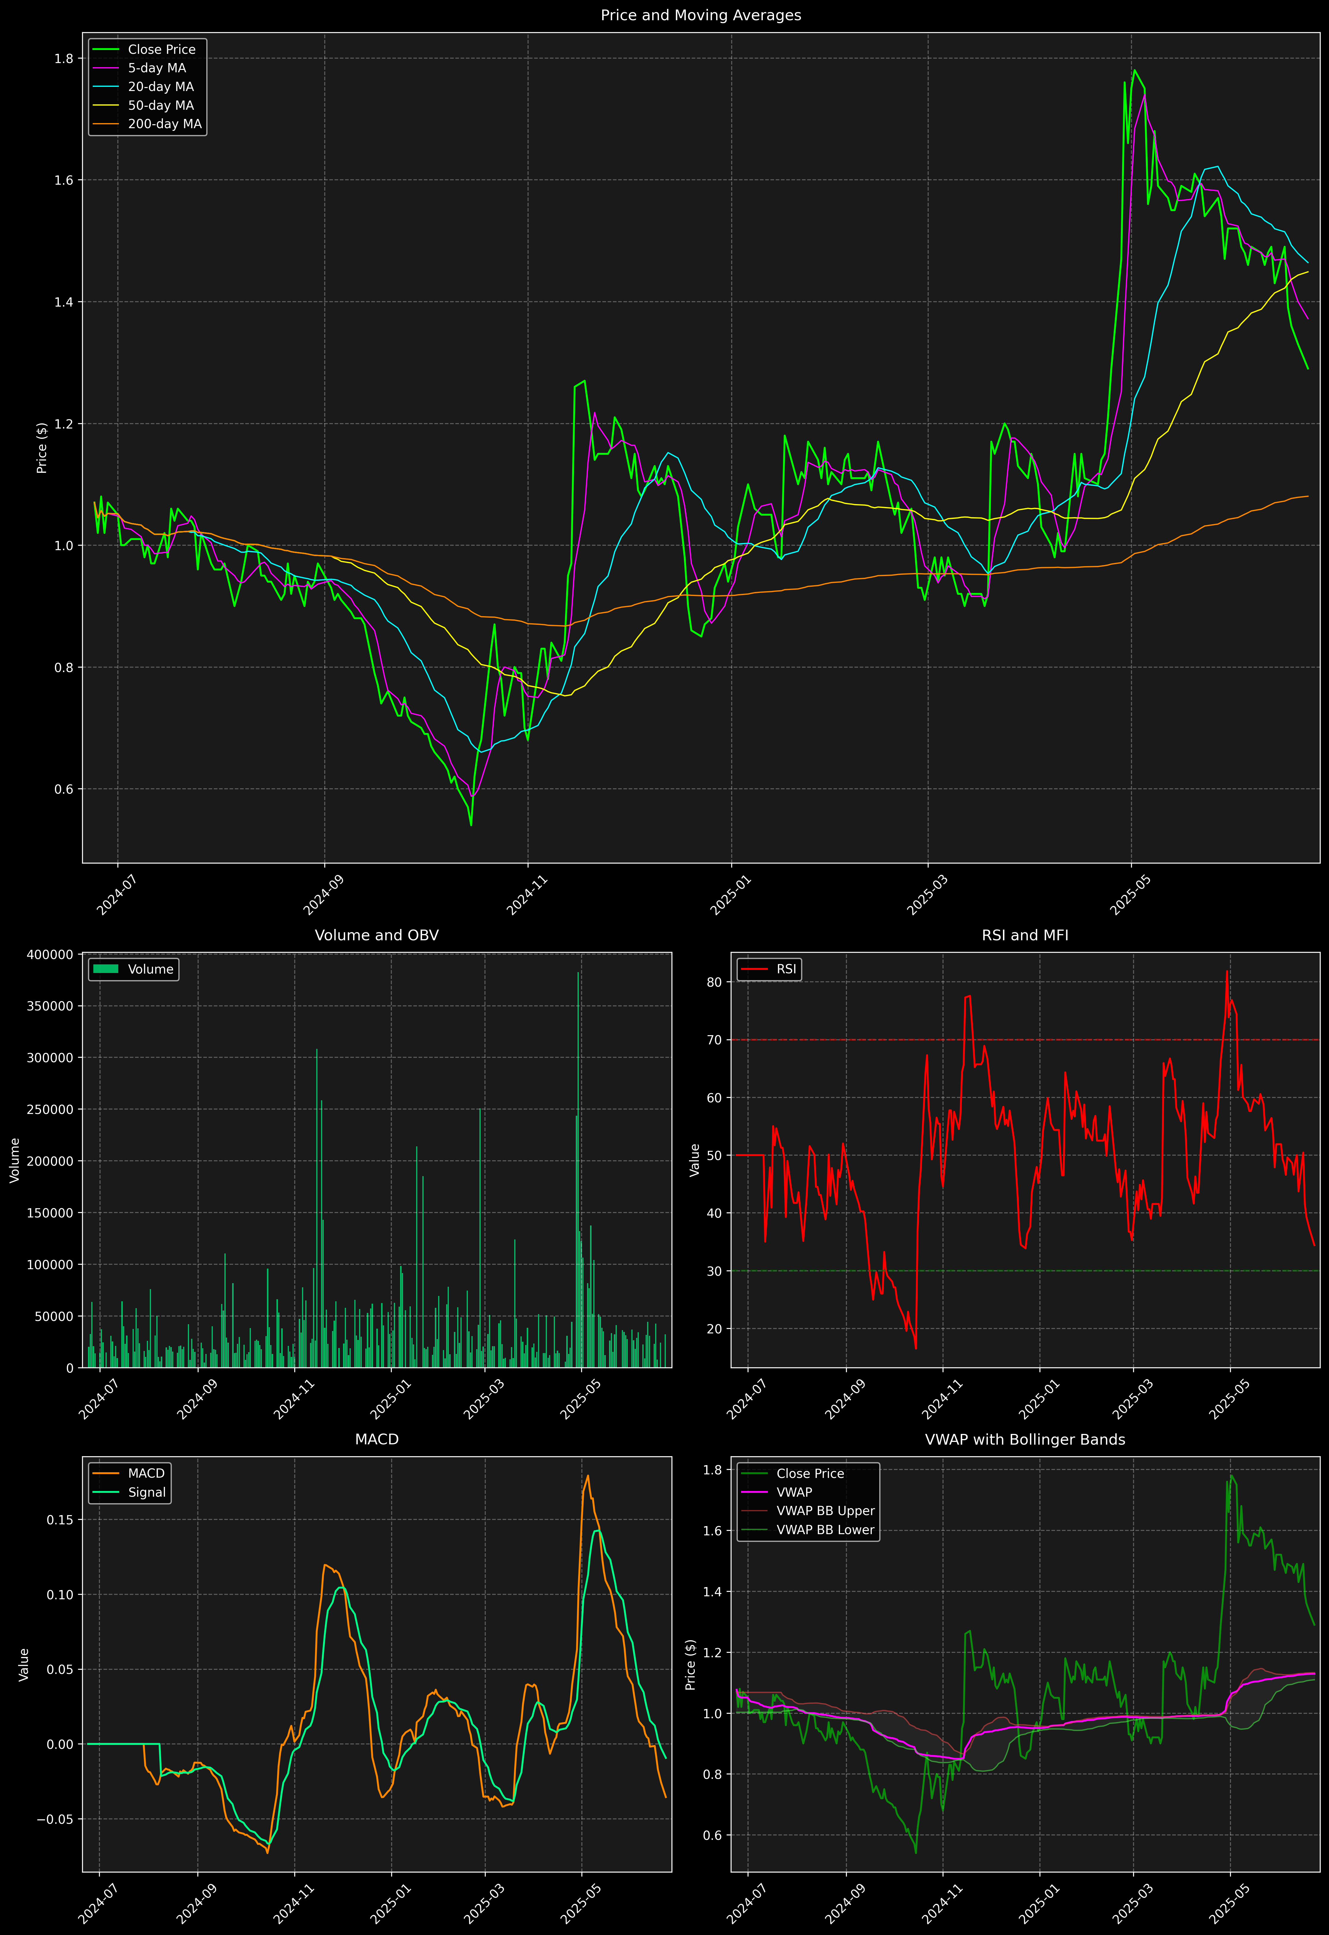Click the 'Price ($)' axis label of the VWAP chart
Viewport: 1329px width, 1935px height.
(x=690, y=1664)
